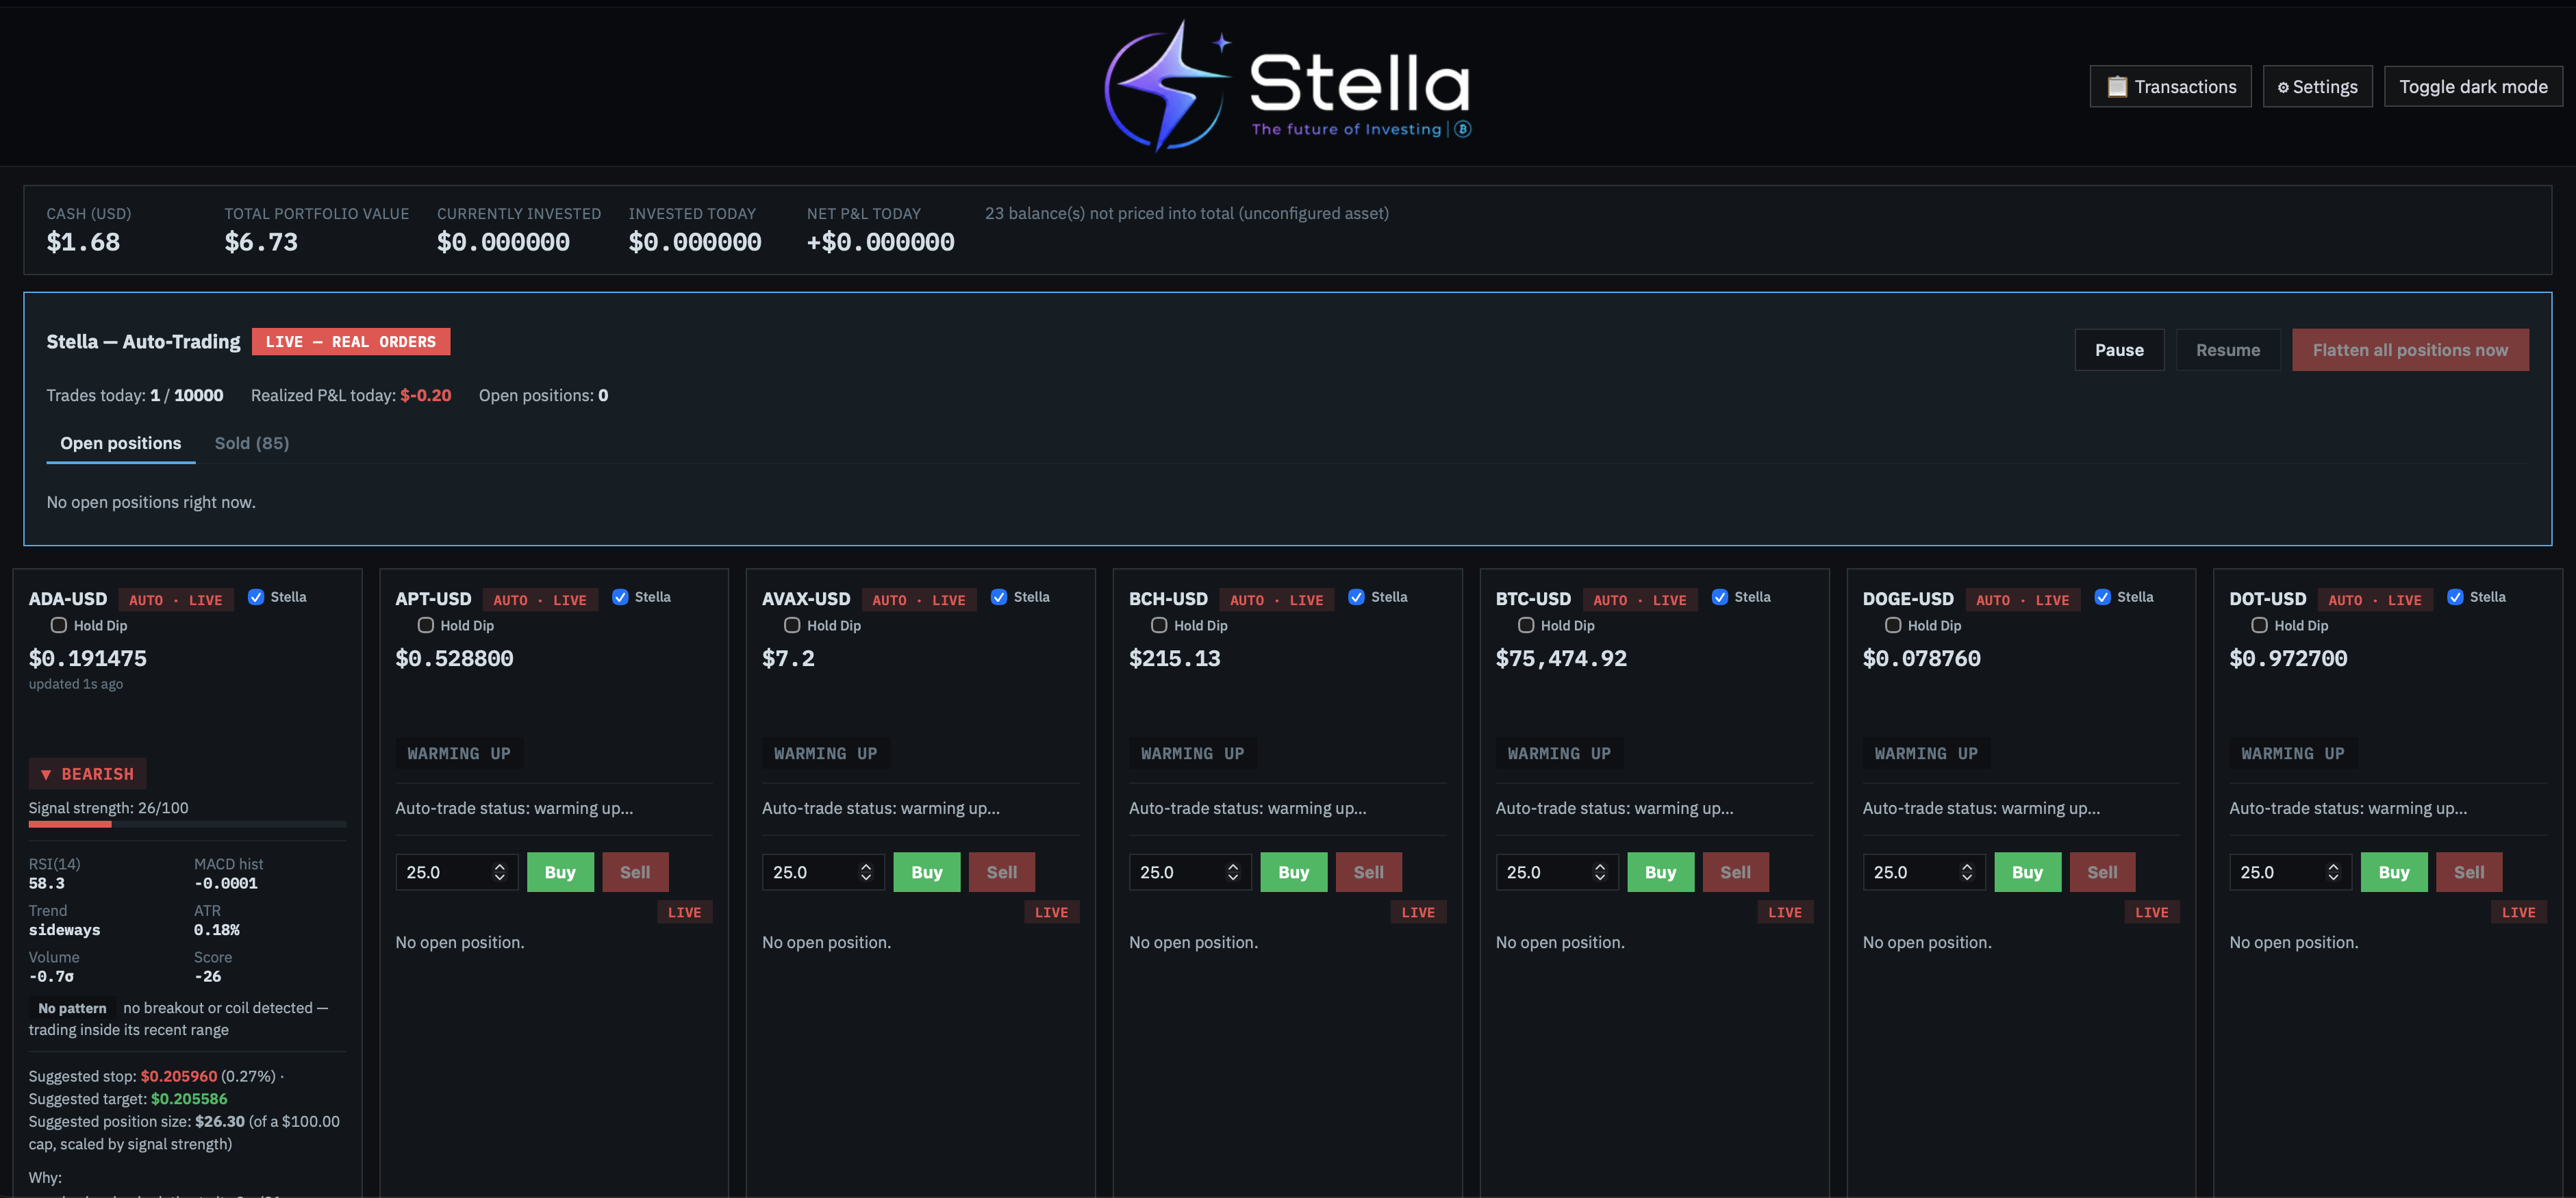This screenshot has width=2576, height=1198.
Task: Enable Hold Dip on ADA-USD card
Action: coord(59,625)
